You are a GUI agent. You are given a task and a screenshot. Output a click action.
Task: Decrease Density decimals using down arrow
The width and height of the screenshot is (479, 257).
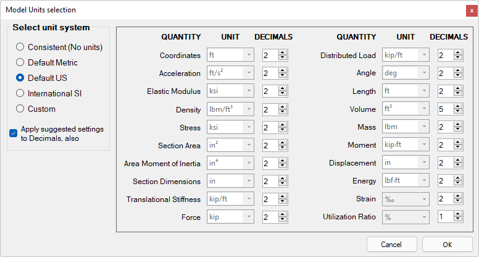[282, 112]
